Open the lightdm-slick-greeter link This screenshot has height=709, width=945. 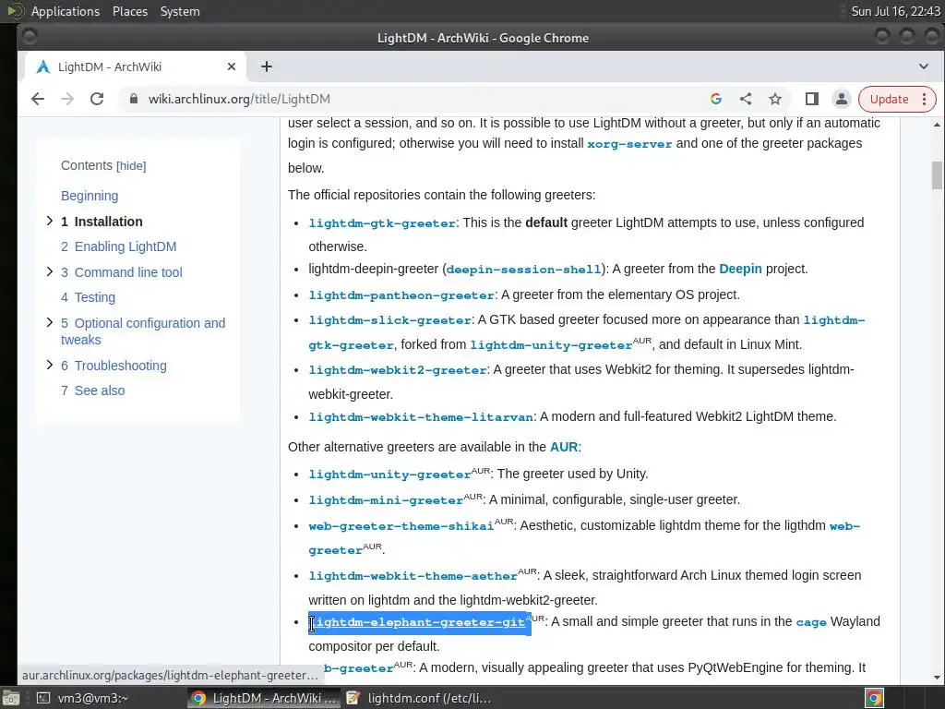(390, 320)
